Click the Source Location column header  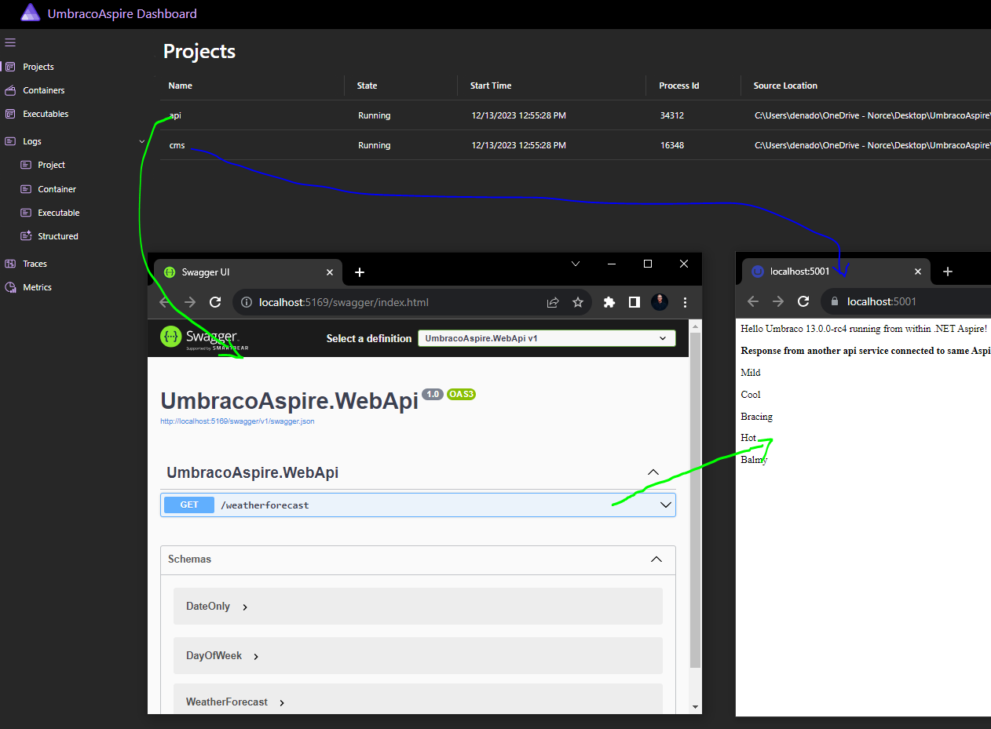coord(785,86)
